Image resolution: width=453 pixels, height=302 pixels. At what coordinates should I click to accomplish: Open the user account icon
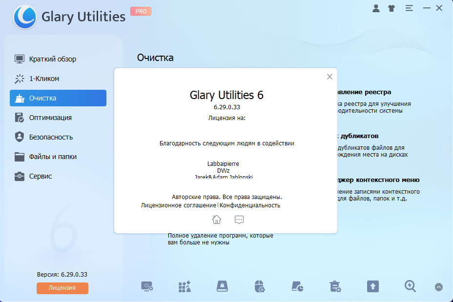pos(376,8)
